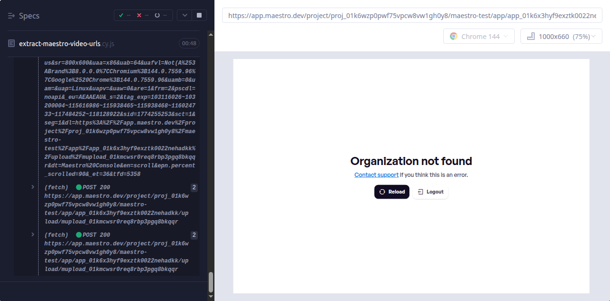The width and height of the screenshot is (610, 301).
Task: Expand the first fetch POST 200 entry
Action: click(33, 187)
